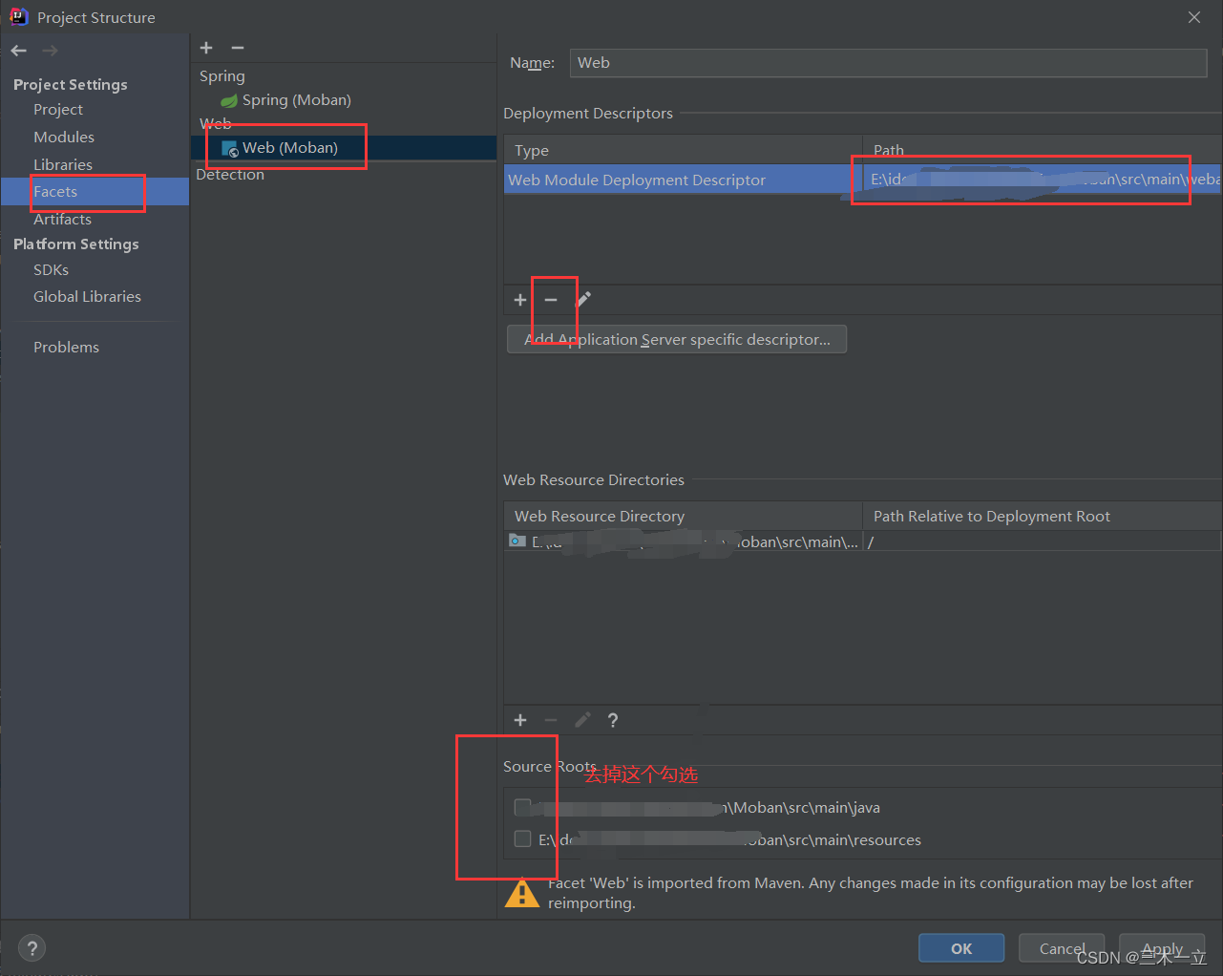Click the src\main\java source root path
The height and width of the screenshot is (976, 1223).
tap(707, 808)
